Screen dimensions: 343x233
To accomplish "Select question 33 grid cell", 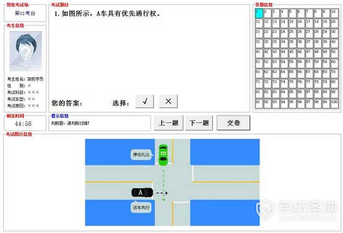I will (276, 44).
